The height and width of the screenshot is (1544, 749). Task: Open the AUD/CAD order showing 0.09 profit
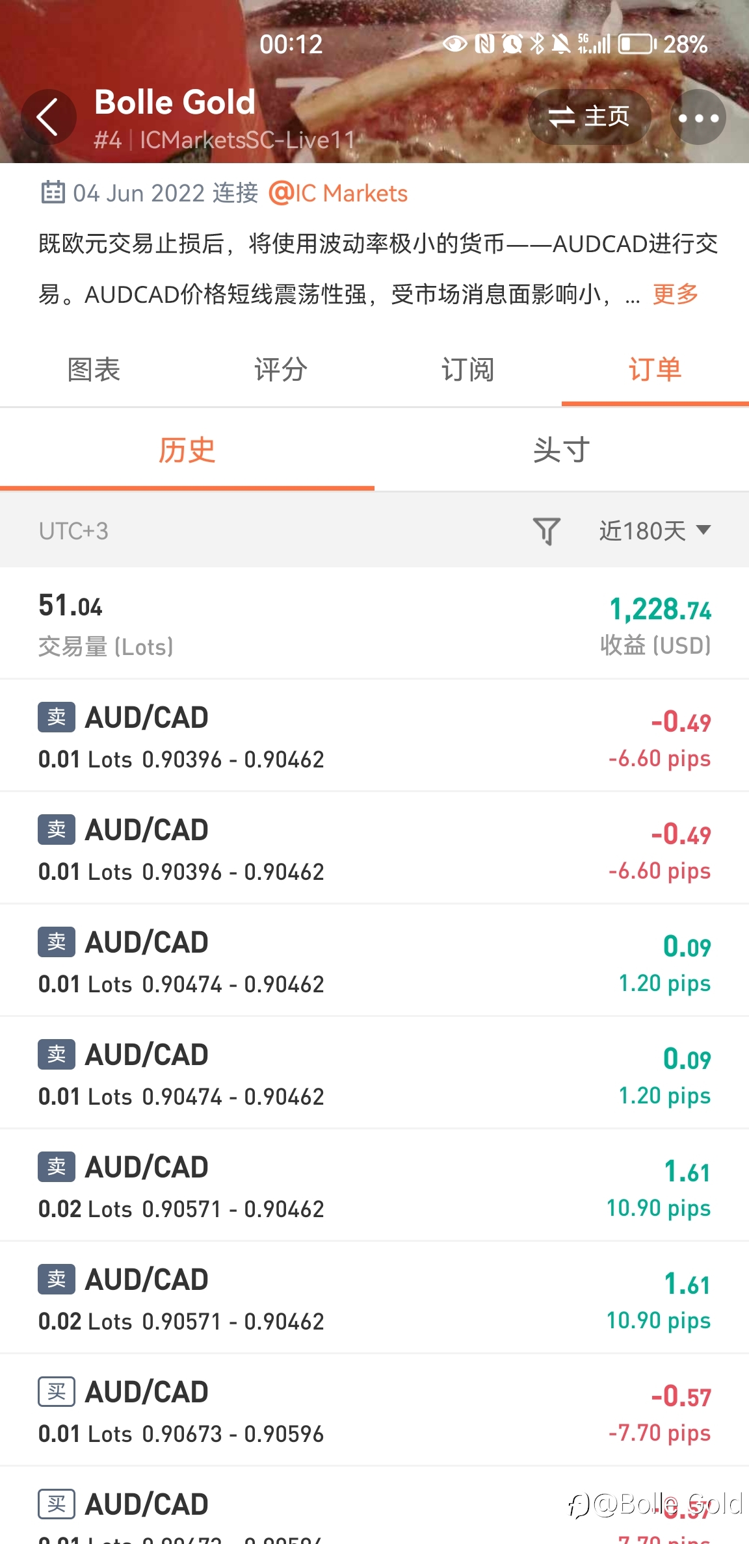click(374, 961)
